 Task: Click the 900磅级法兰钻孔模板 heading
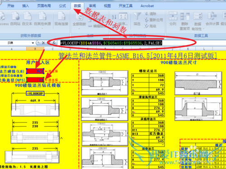coord(38,85)
